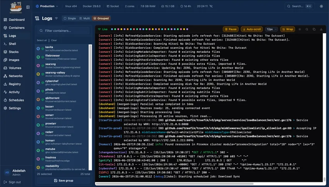Screen dimensions: 329x187
Task: Click the Filter containers input field
Action: tap(63, 31)
